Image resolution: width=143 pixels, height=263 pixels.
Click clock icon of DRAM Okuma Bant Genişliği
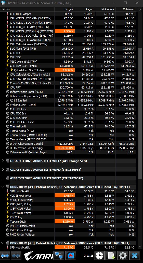(7, 144)
